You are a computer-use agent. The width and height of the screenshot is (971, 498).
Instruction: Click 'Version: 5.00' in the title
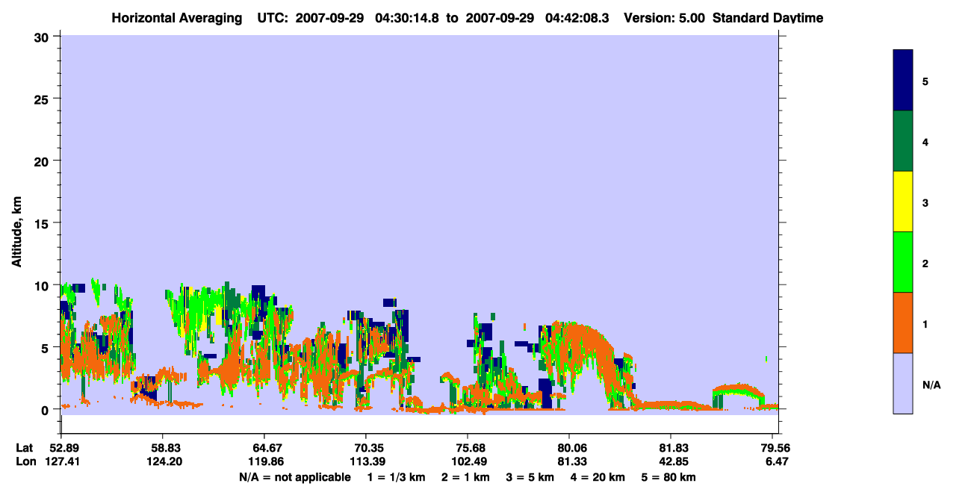[664, 18]
